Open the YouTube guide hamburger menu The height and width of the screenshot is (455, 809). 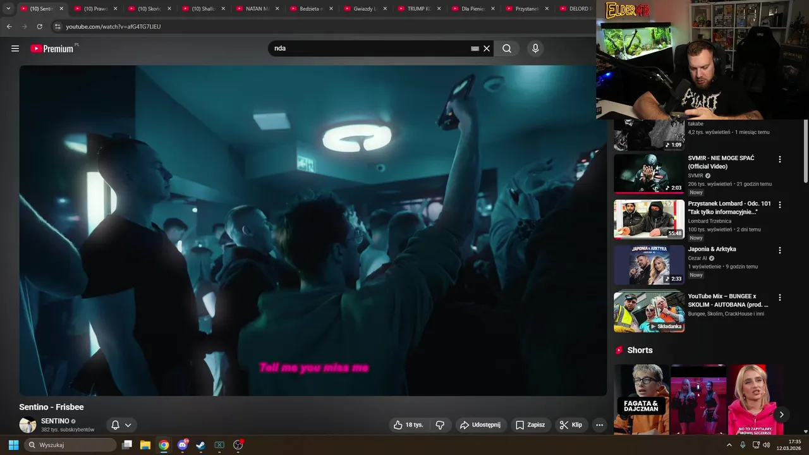(x=15, y=49)
